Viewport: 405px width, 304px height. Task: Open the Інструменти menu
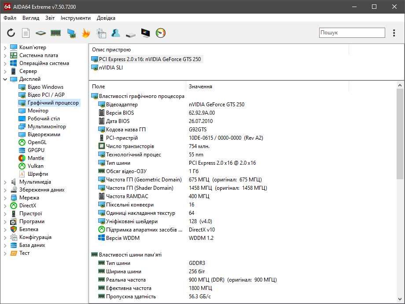coord(75,18)
